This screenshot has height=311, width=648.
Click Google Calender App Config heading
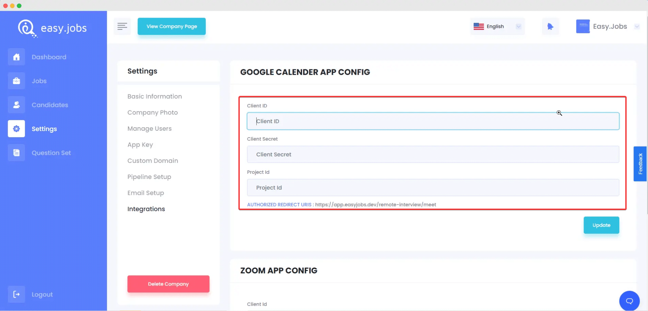tap(305, 72)
